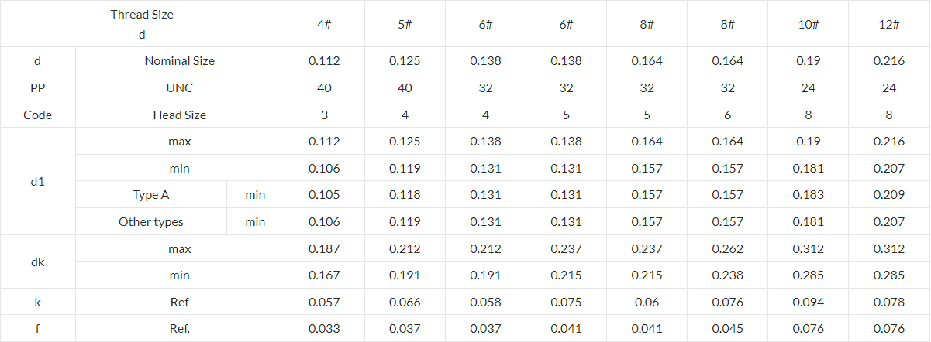Select the 4# column header
This screenshot has height=342, width=931.
pyautogui.click(x=324, y=24)
